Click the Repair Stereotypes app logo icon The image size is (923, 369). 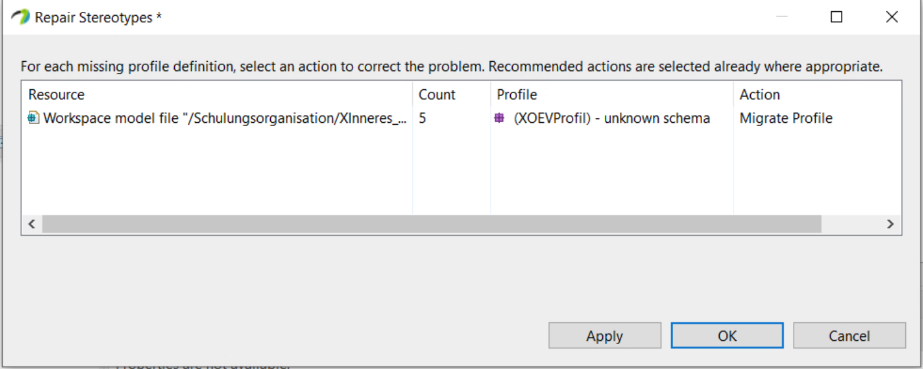coord(20,18)
